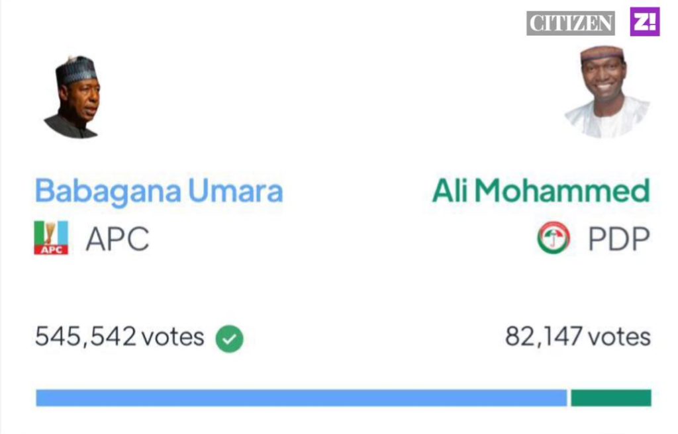Image resolution: width=678 pixels, height=434 pixels.
Task: Click the PDP umbrella party logo
Action: [x=554, y=238]
